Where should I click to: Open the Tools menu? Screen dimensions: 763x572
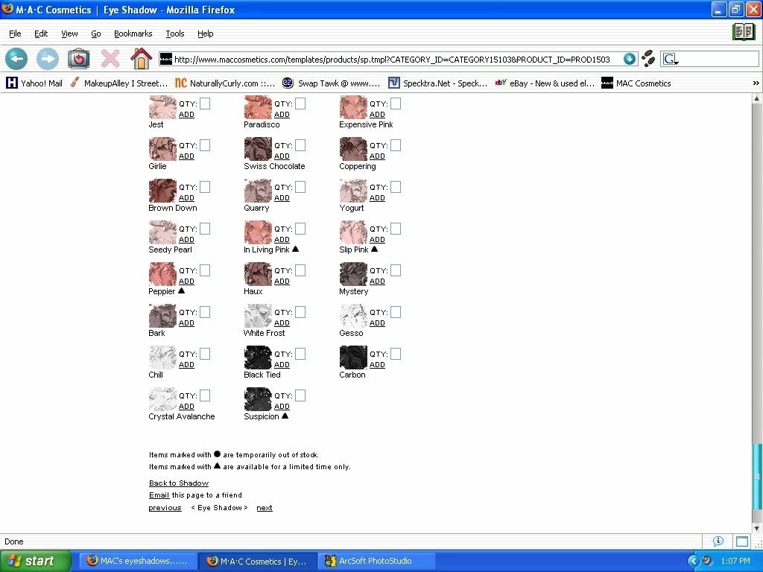174,34
